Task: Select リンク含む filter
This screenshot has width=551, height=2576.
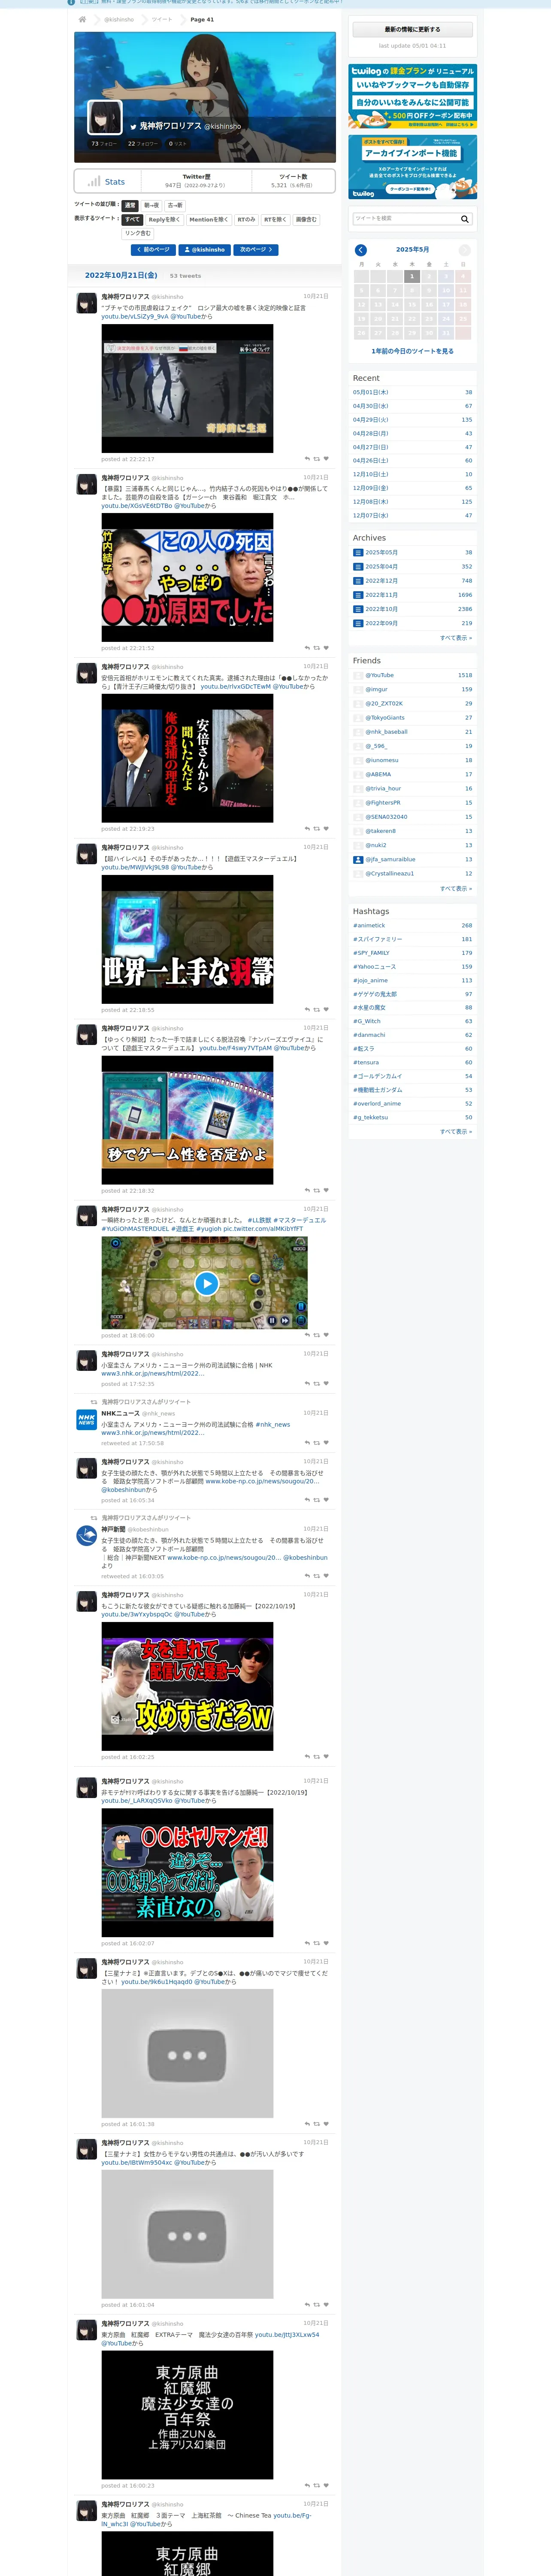Action: tap(138, 233)
